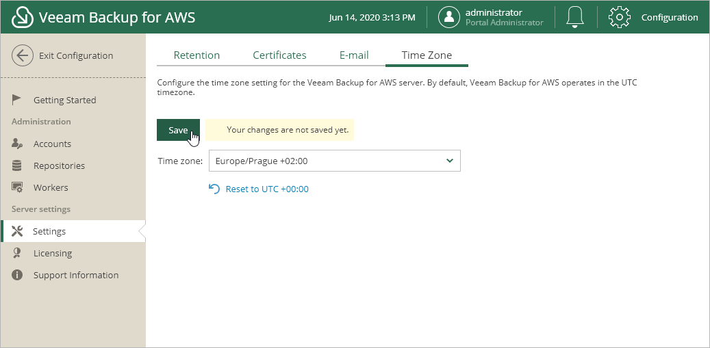Click the Settings wrench icon
This screenshot has width=710, height=348.
point(16,231)
